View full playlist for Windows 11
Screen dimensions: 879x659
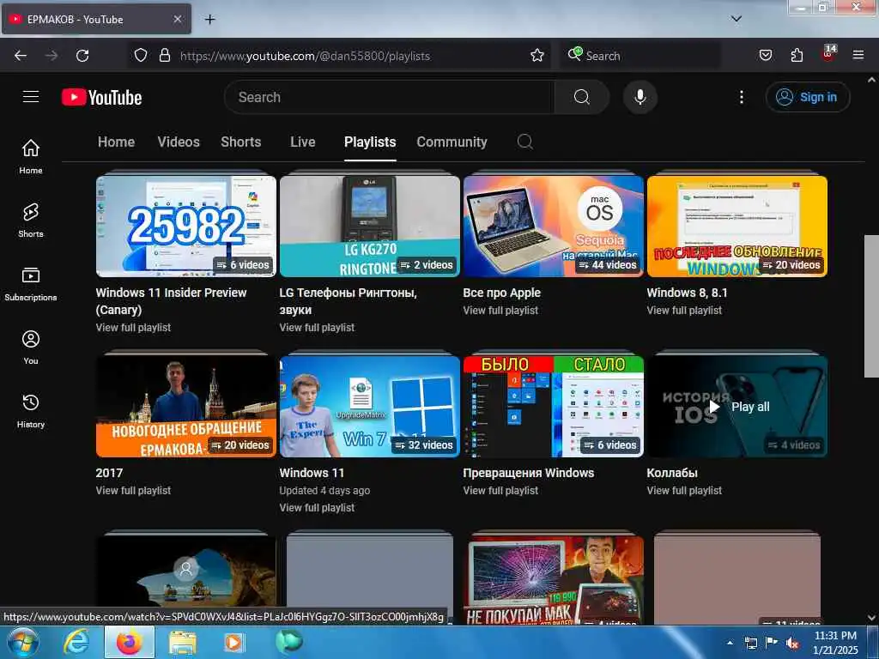tap(317, 508)
